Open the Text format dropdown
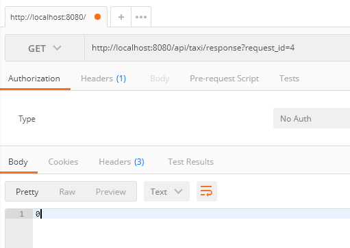This screenshot has width=350, height=248. (x=166, y=191)
